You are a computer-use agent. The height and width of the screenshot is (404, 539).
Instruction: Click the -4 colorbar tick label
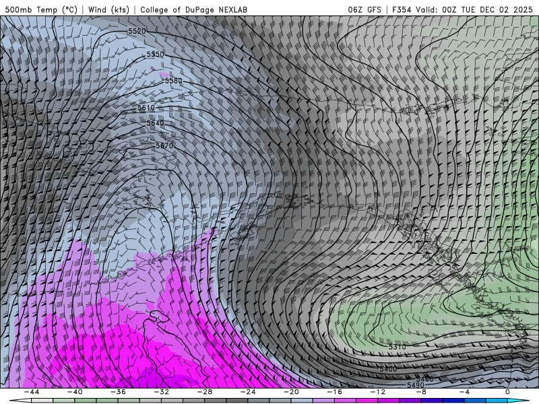[x=464, y=392]
